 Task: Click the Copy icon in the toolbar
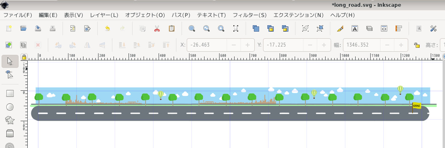(142, 28)
